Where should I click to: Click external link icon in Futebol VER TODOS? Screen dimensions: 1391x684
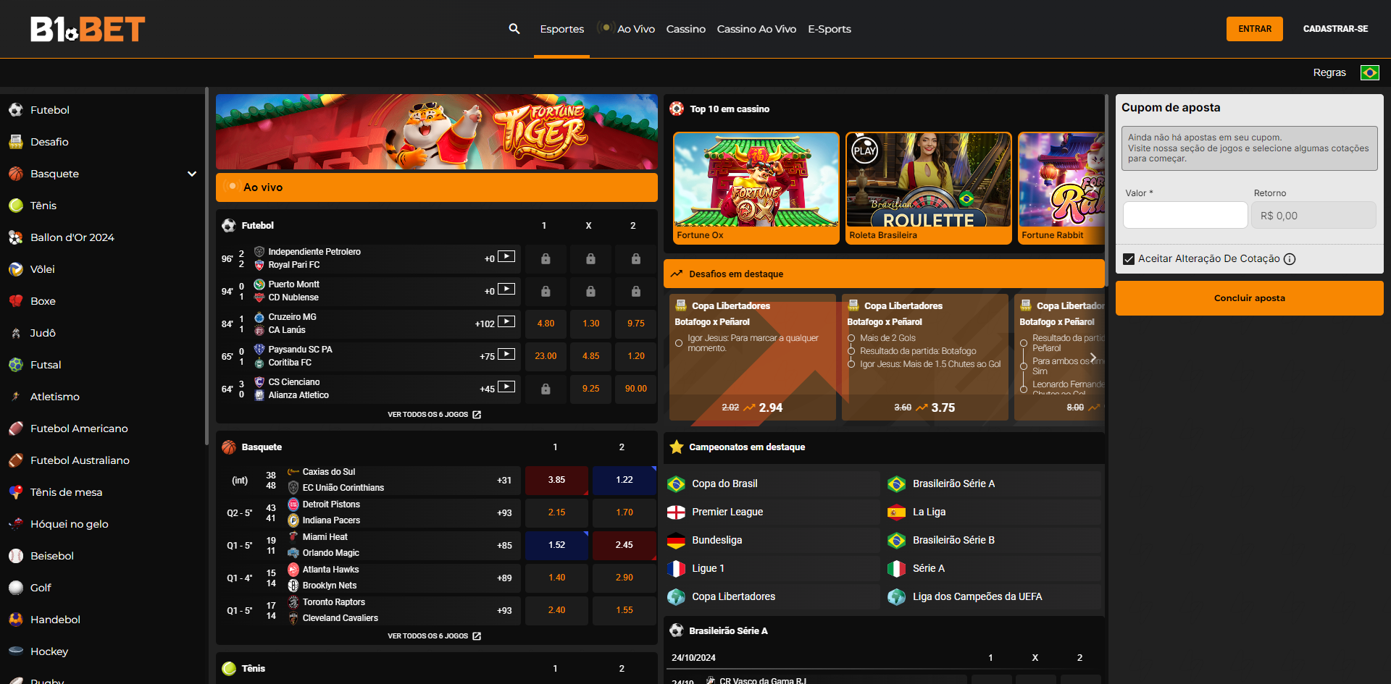pyautogui.click(x=477, y=415)
